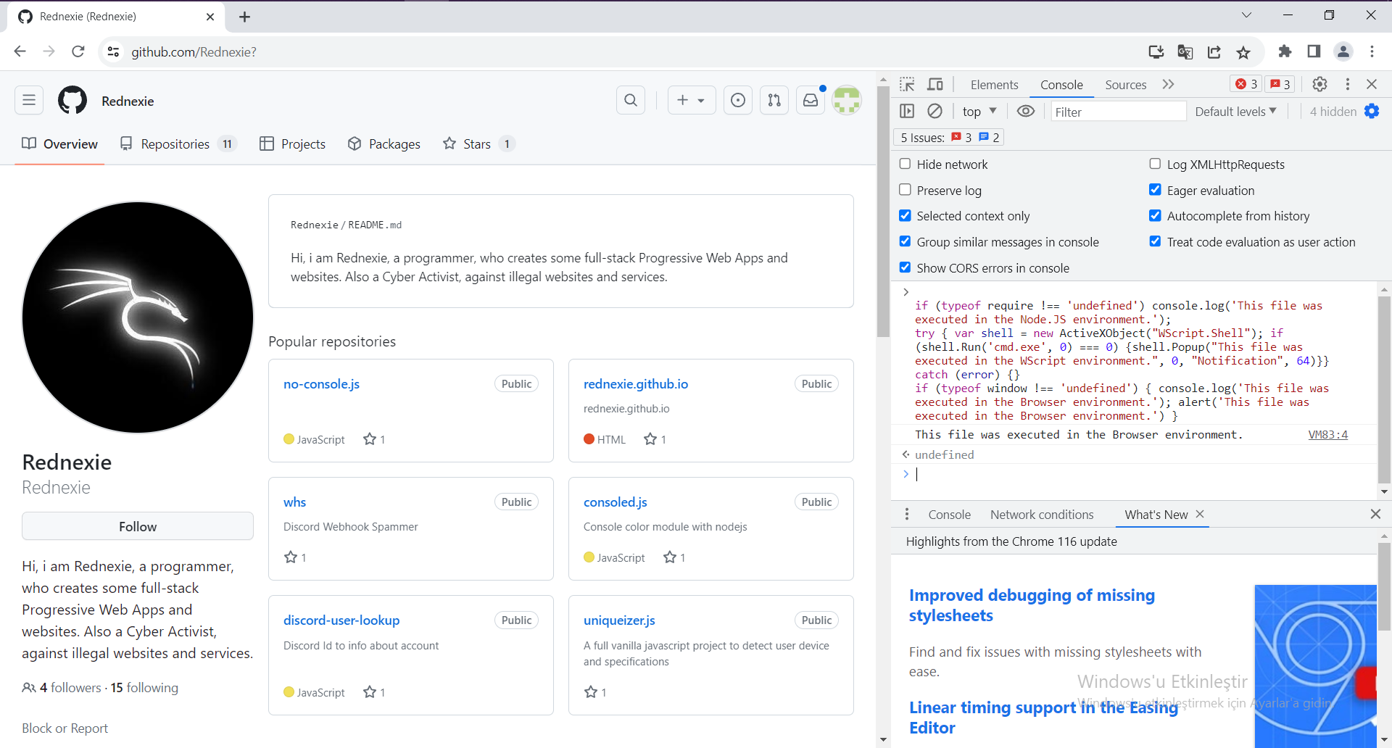1392x748 pixels.
Task: Open the GitHub create new plus dropdown
Action: [691, 100]
